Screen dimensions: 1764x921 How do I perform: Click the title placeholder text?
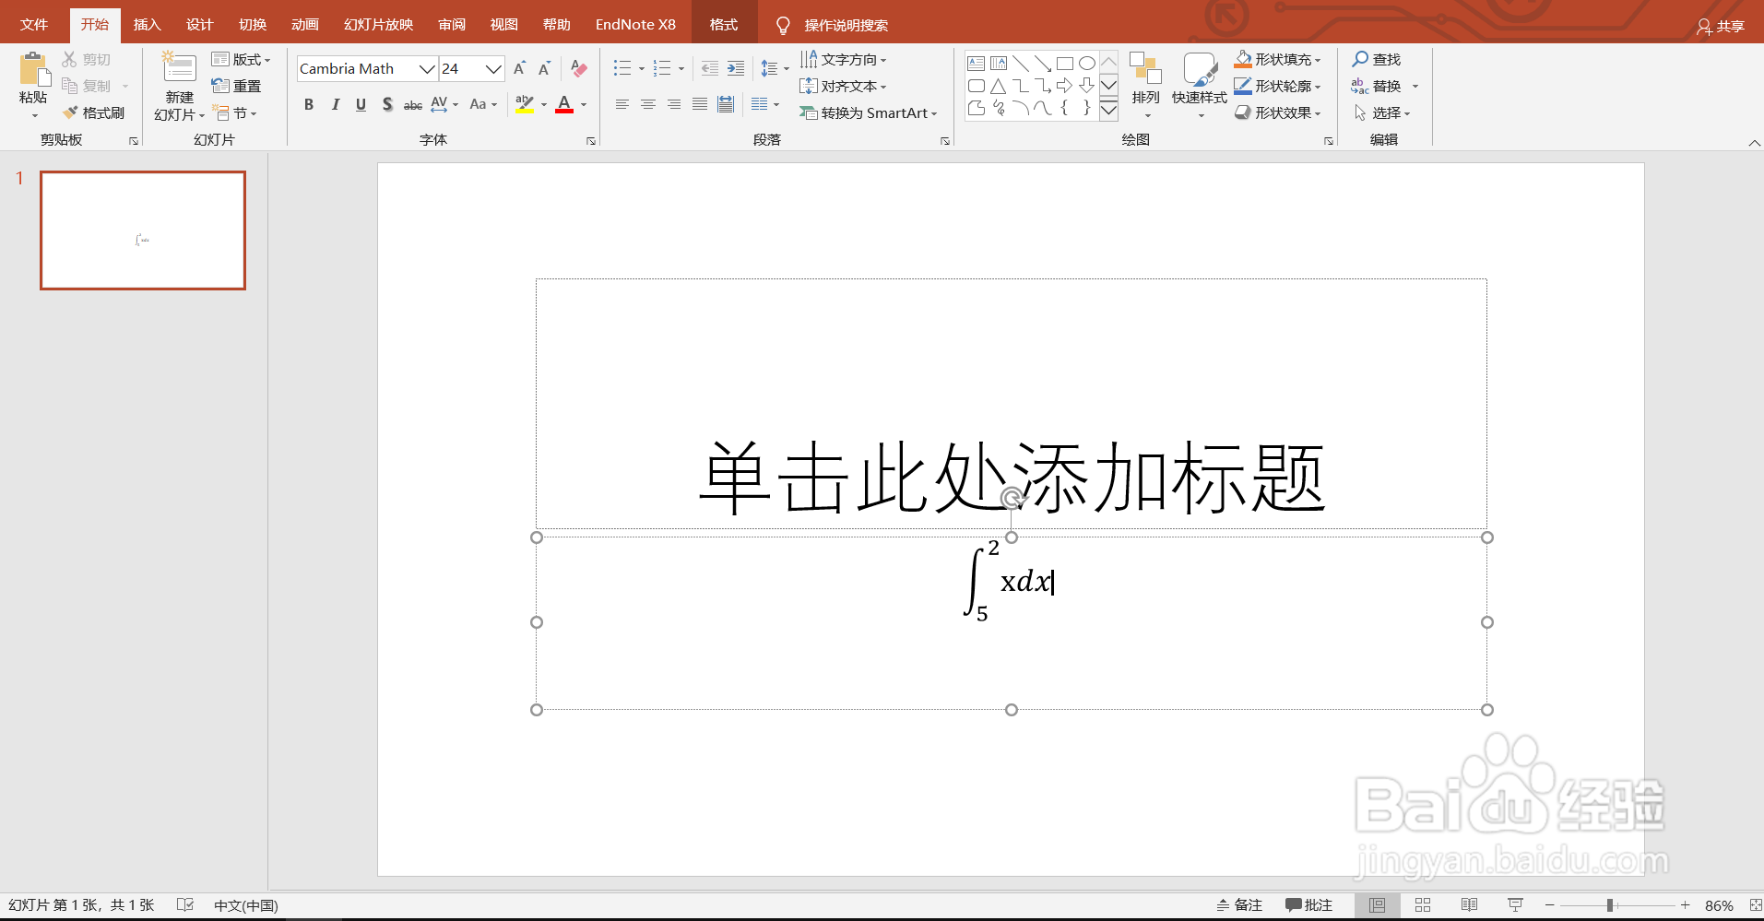coord(1012,478)
